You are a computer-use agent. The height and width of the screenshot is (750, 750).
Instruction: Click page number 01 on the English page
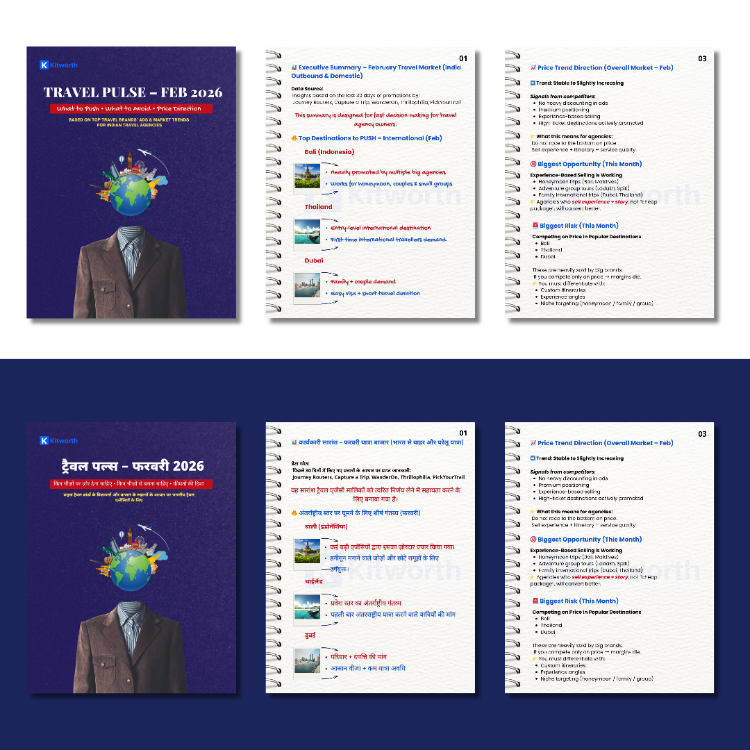(463, 58)
